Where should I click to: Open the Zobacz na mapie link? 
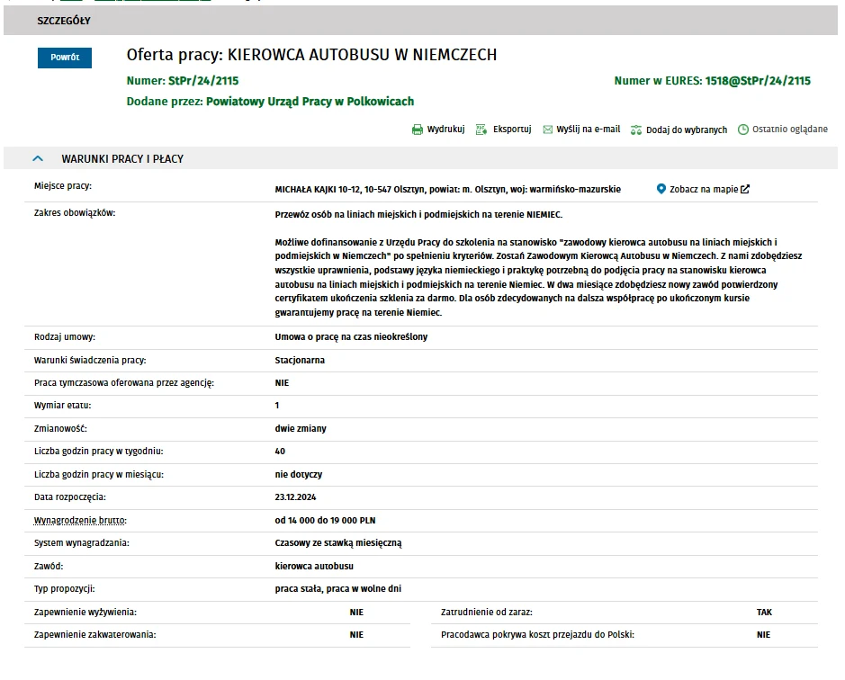click(x=704, y=190)
